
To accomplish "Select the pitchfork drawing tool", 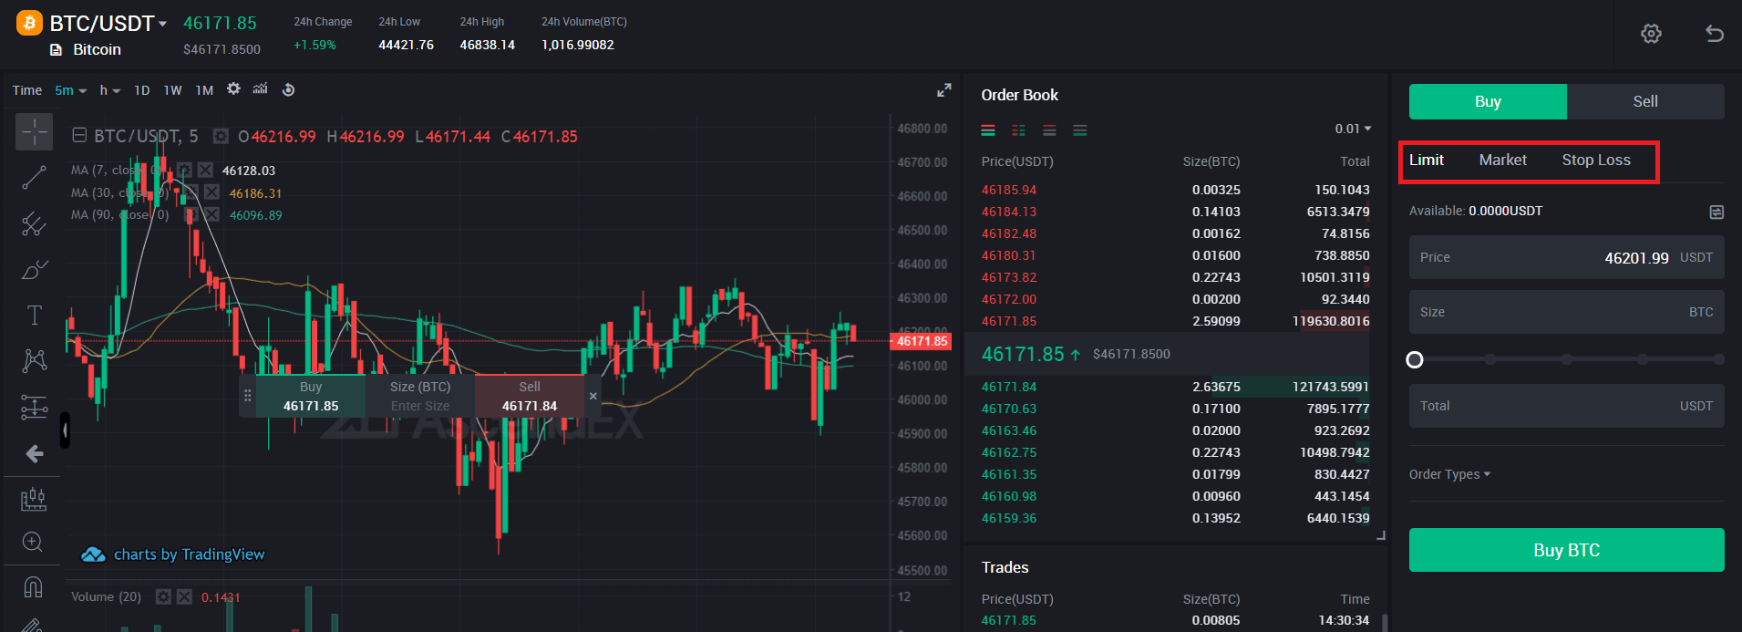I will click(x=34, y=223).
